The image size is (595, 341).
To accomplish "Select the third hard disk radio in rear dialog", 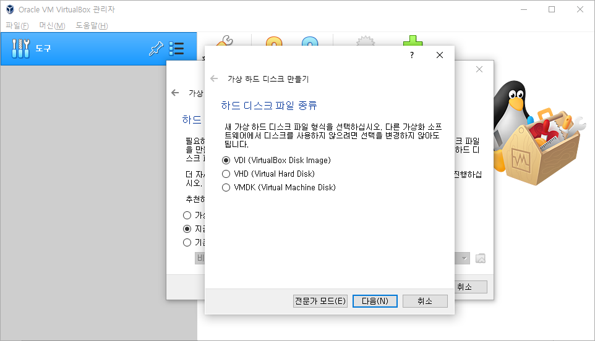I will pos(187,243).
